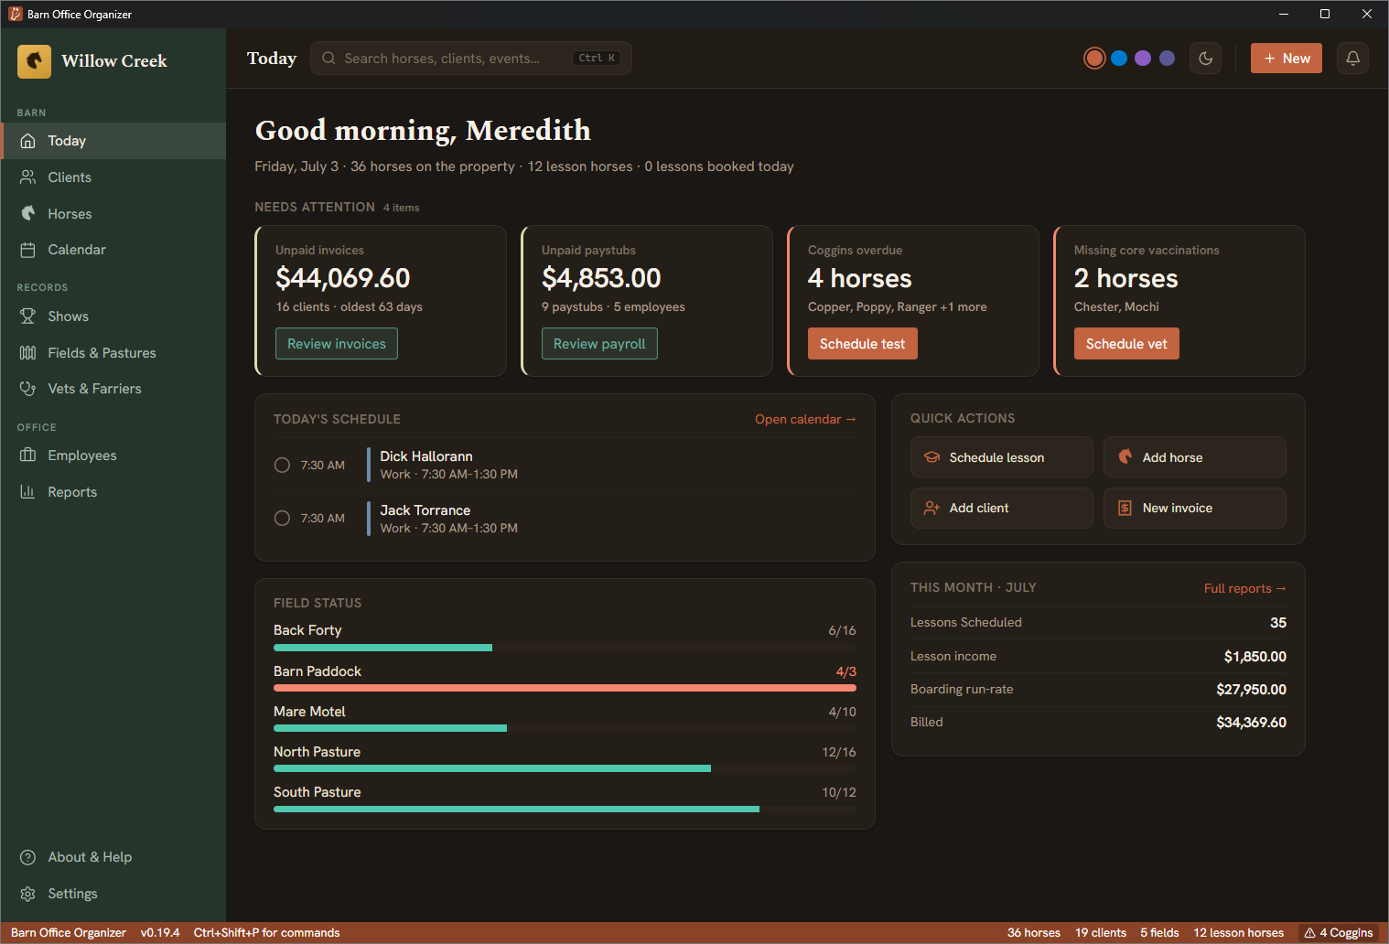Viewport: 1389px width, 944px height.
Task: Click the Reports bar chart icon
Action: point(28,492)
